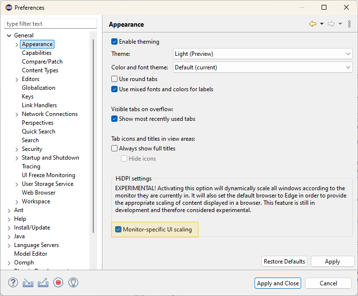
Task: Select Web Browser preferences
Action: (x=38, y=193)
